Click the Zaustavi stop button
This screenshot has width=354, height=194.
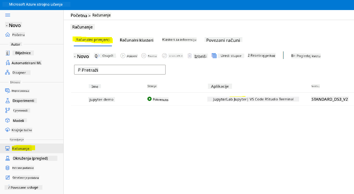pos(149,56)
